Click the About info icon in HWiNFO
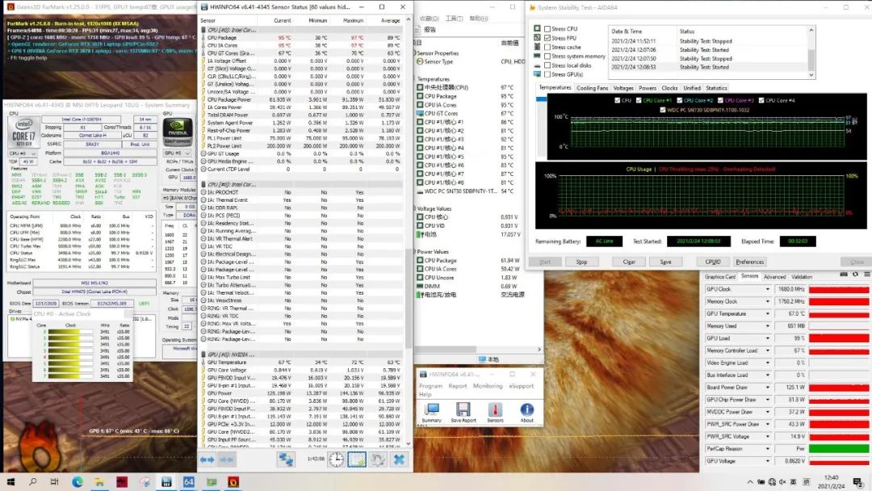The image size is (872, 491). point(526,409)
